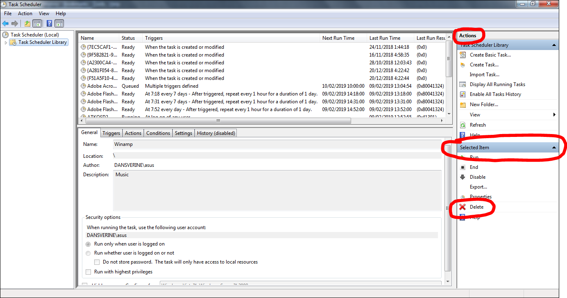Expand the Task Scheduler Library tree node
Viewport: 567px width, 298px height.
click(x=6, y=42)
